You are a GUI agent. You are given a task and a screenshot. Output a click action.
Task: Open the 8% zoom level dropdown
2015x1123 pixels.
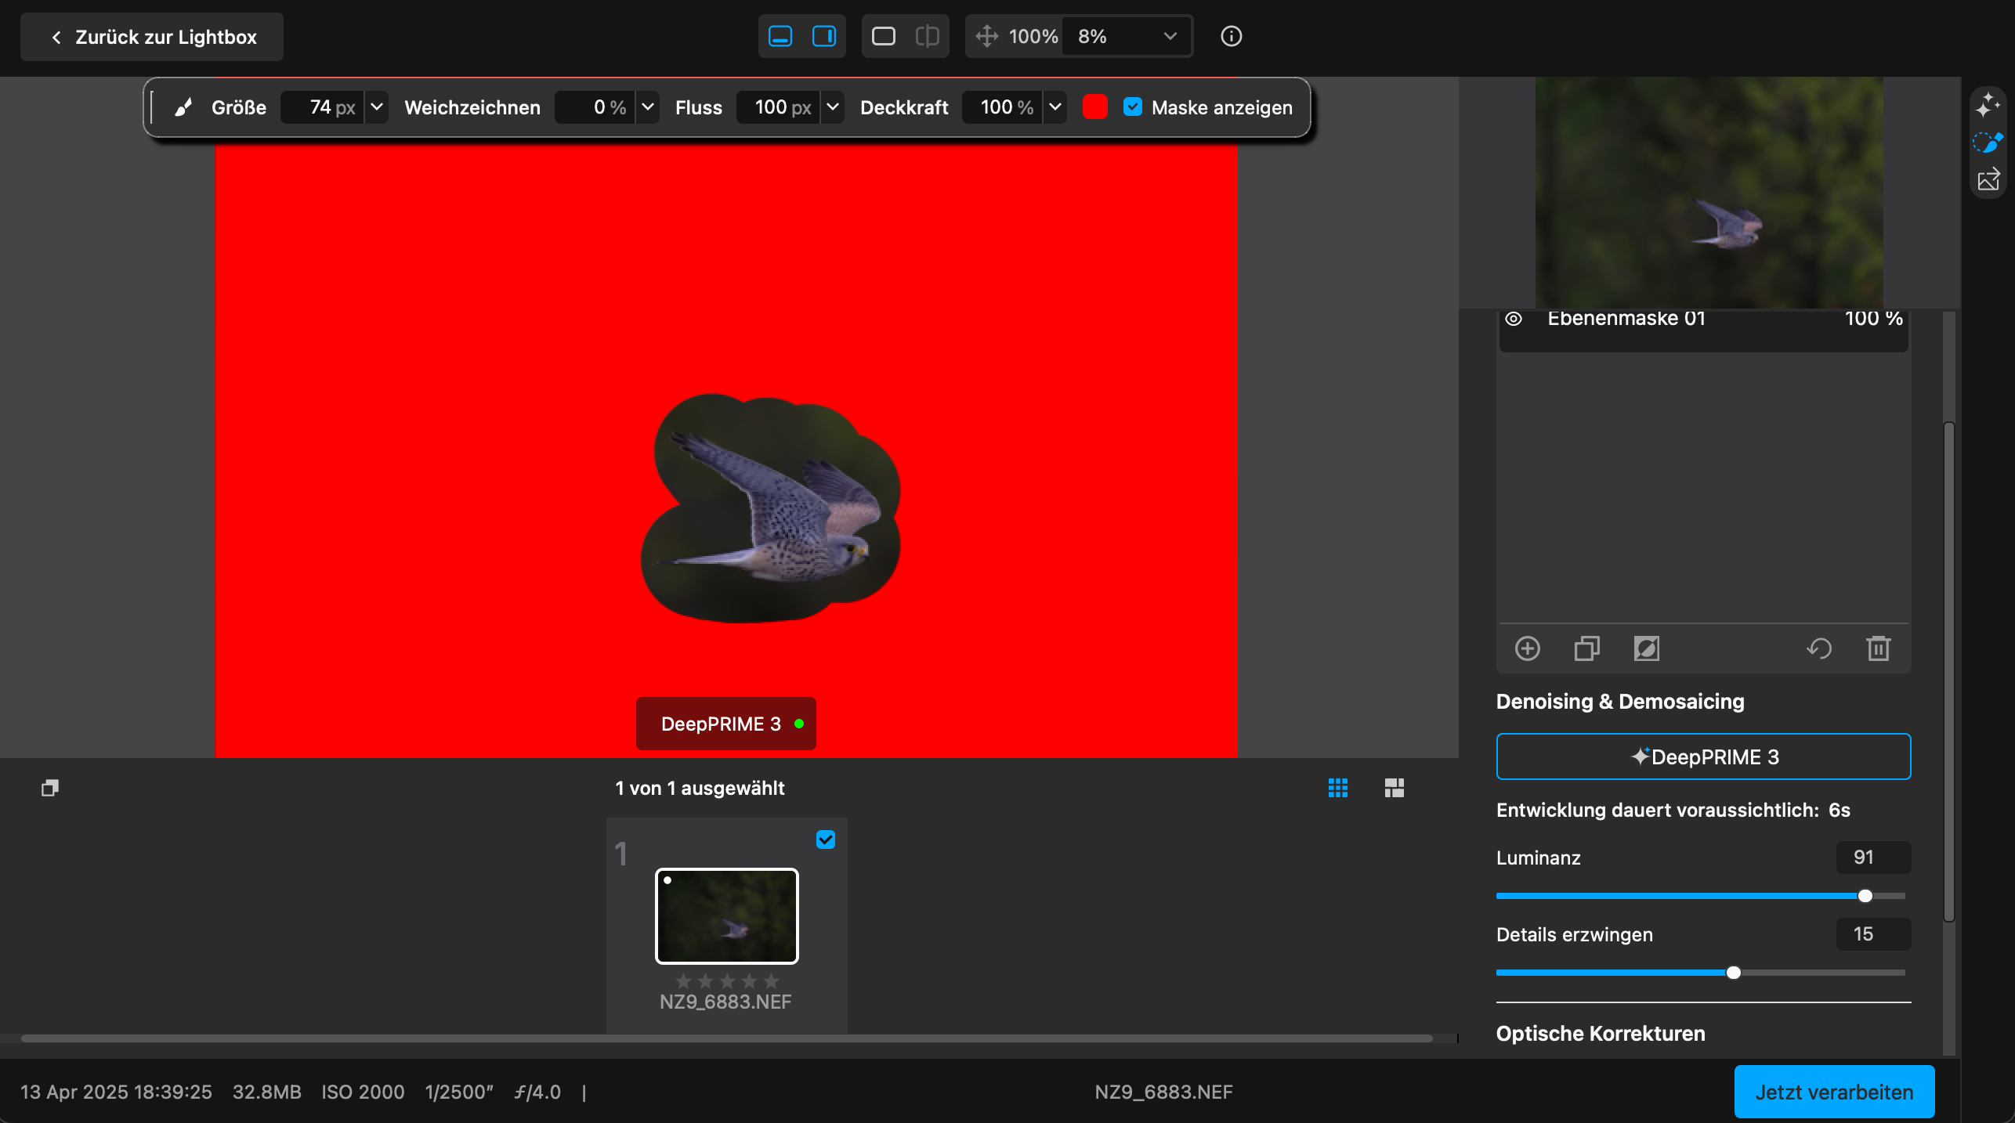1170,36
